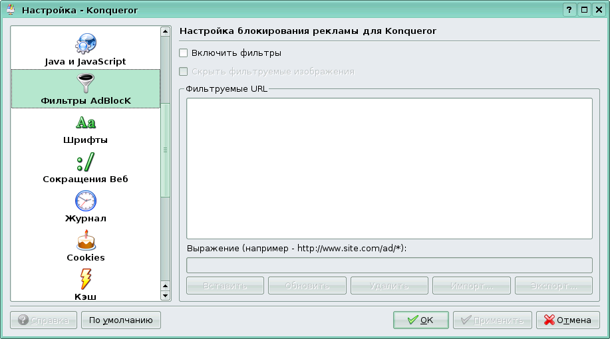Open the Шрифты fonts icon

pyautogui.click(x=85, y=123)
